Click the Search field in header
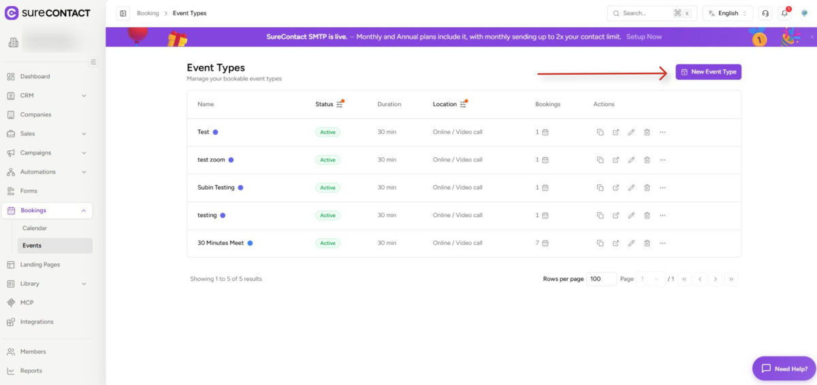Image resolution: width=817 pixels, height=385 pixels. (x=652, y=13)
